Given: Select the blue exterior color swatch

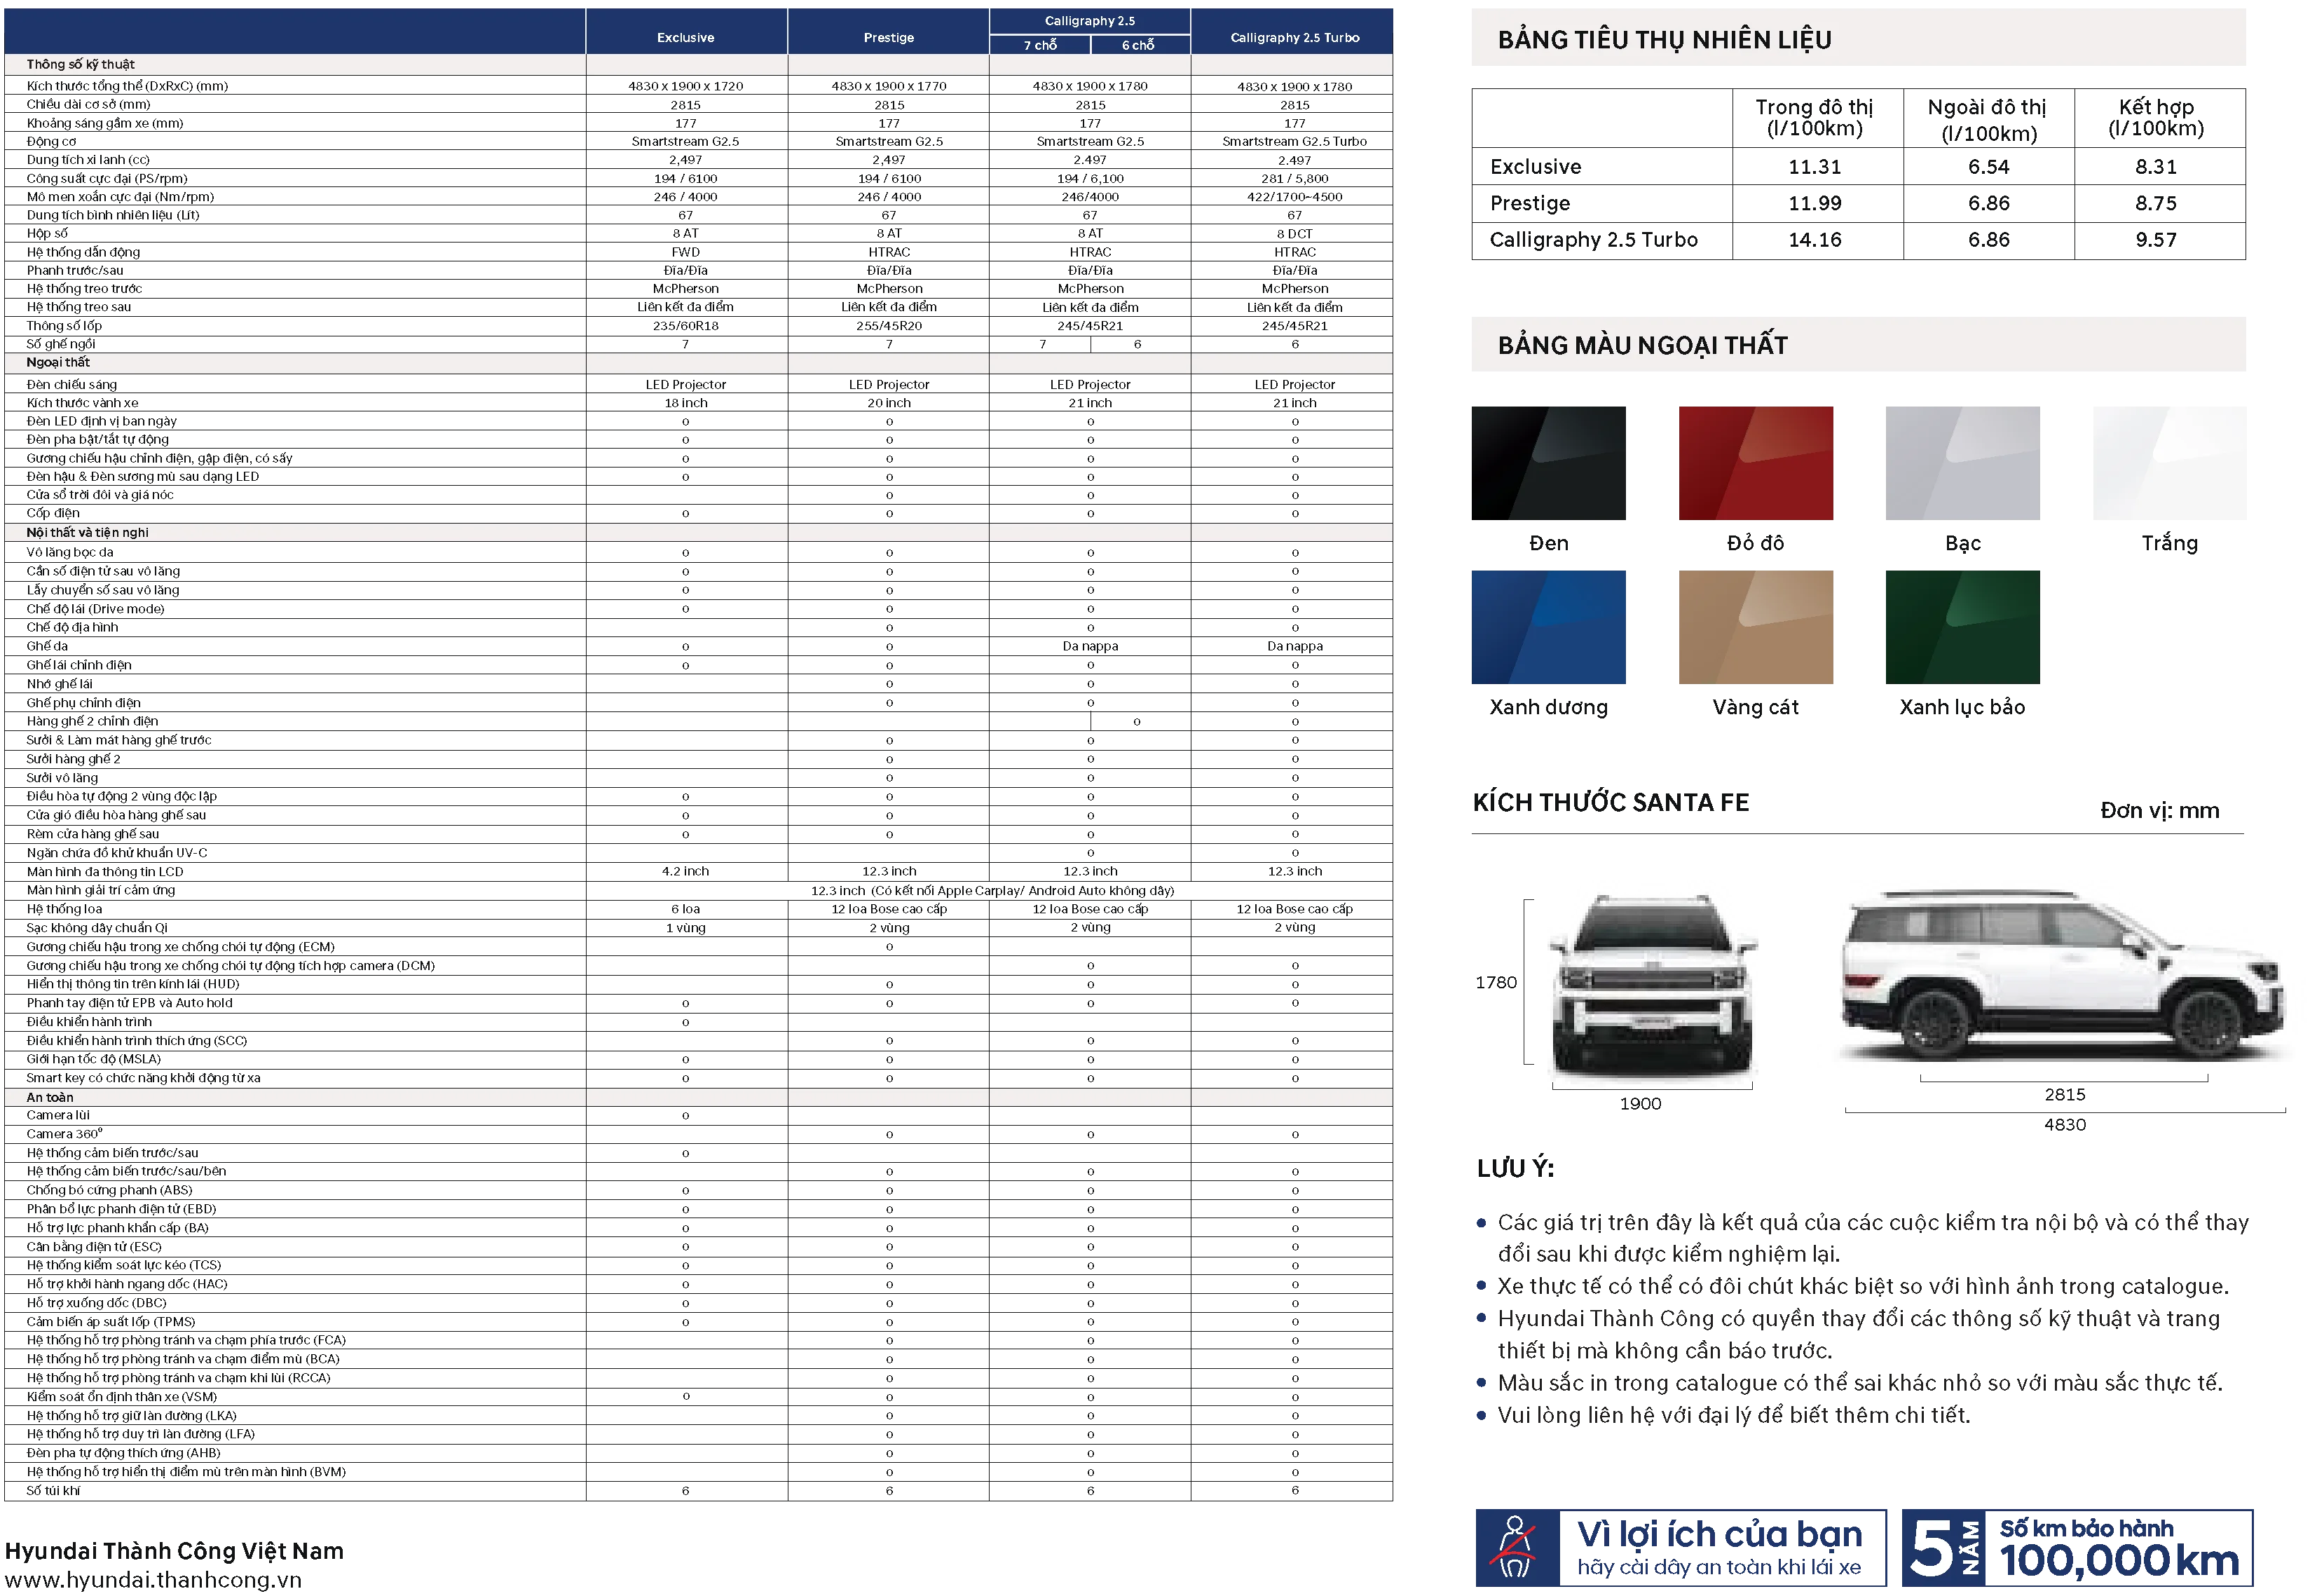Looking at the screenshot, I should pos(1547,625).
